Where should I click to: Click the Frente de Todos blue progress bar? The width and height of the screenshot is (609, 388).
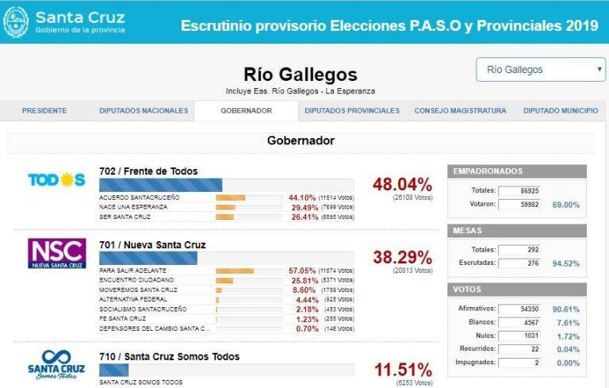(160, 184)
